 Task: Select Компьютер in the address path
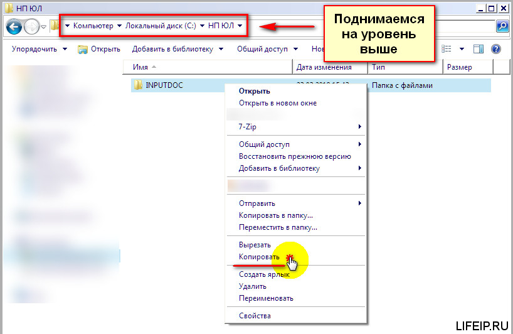(x=93, y=26)
